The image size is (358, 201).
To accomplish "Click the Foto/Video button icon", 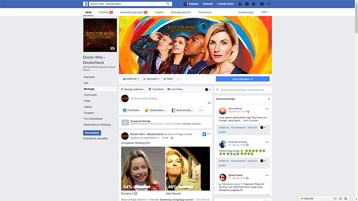I will click(125, 110).
